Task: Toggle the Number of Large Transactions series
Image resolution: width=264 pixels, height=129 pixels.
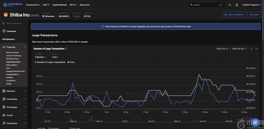Action: [x=50, y=62]
